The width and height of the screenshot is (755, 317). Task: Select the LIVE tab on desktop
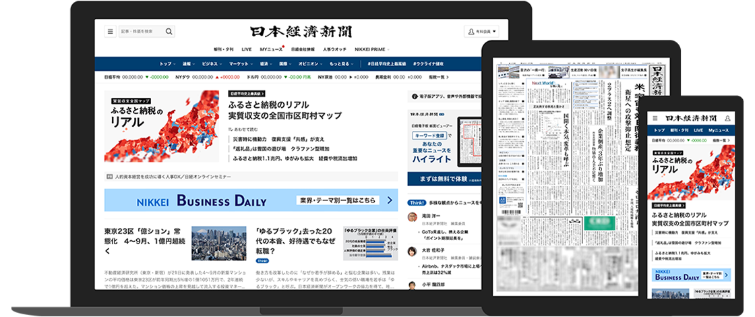pyautogui.click(x=247, y=49)
